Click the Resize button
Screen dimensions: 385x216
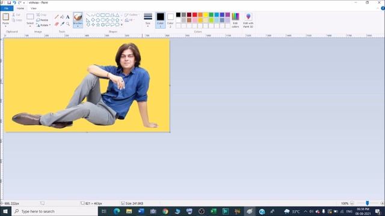click(42, 20)
